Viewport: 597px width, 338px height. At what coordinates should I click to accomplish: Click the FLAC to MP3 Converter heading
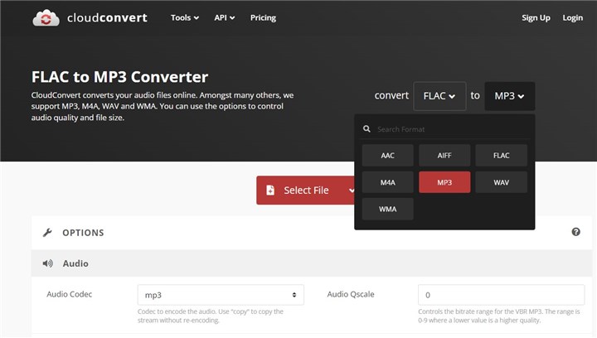(119, 77)
